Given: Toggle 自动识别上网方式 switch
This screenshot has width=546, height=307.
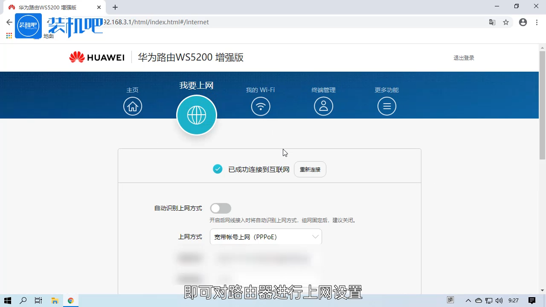Looking at the screenshot, I should tap(221, 208).
